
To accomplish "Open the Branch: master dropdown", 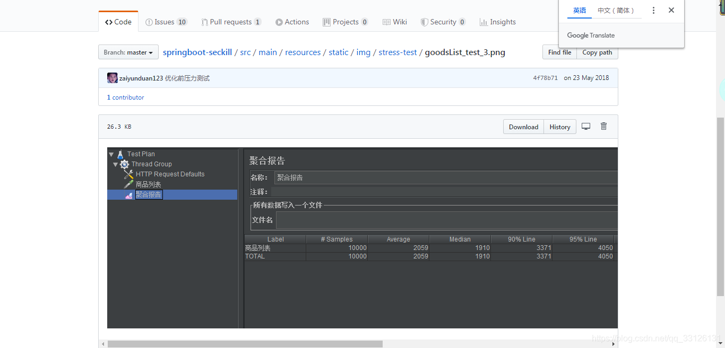I will pos(128,52).
